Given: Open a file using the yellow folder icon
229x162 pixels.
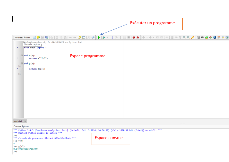Looking at the screenshot, I should click(38, 38).
